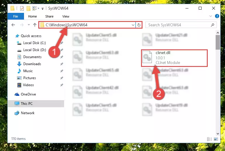Open the View ribbon tab
225x151 pixels.
pyautogui.click(x=66, y=16)
